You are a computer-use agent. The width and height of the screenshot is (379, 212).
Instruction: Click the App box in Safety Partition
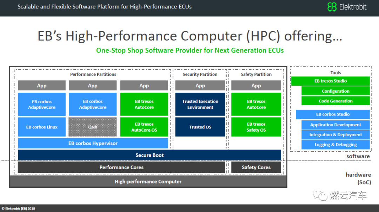256,86
